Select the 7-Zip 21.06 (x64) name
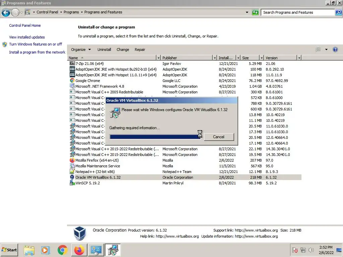This screenshot has height=257, width=343. (x=89, y=64)
